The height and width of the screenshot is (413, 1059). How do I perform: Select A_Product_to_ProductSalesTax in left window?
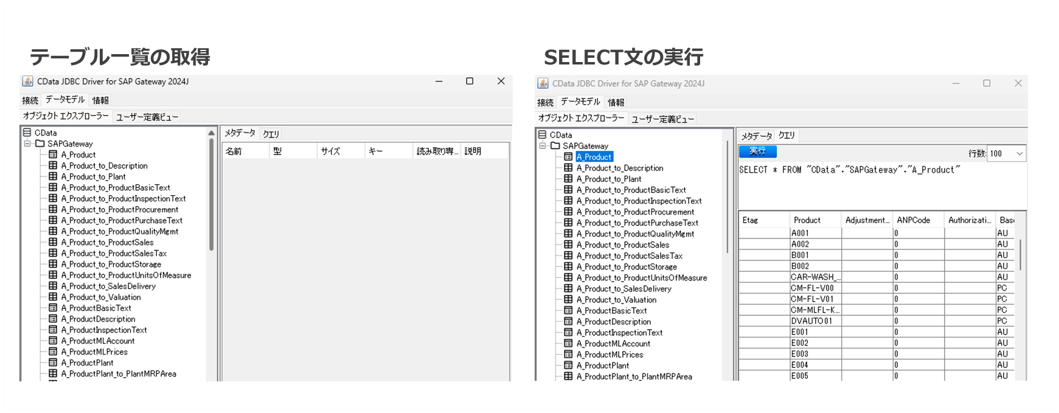[x=114, y=253]
